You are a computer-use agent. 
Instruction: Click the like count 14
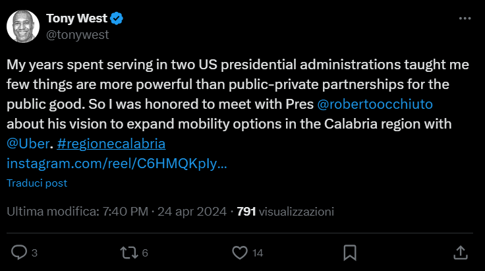click(258, 253)
